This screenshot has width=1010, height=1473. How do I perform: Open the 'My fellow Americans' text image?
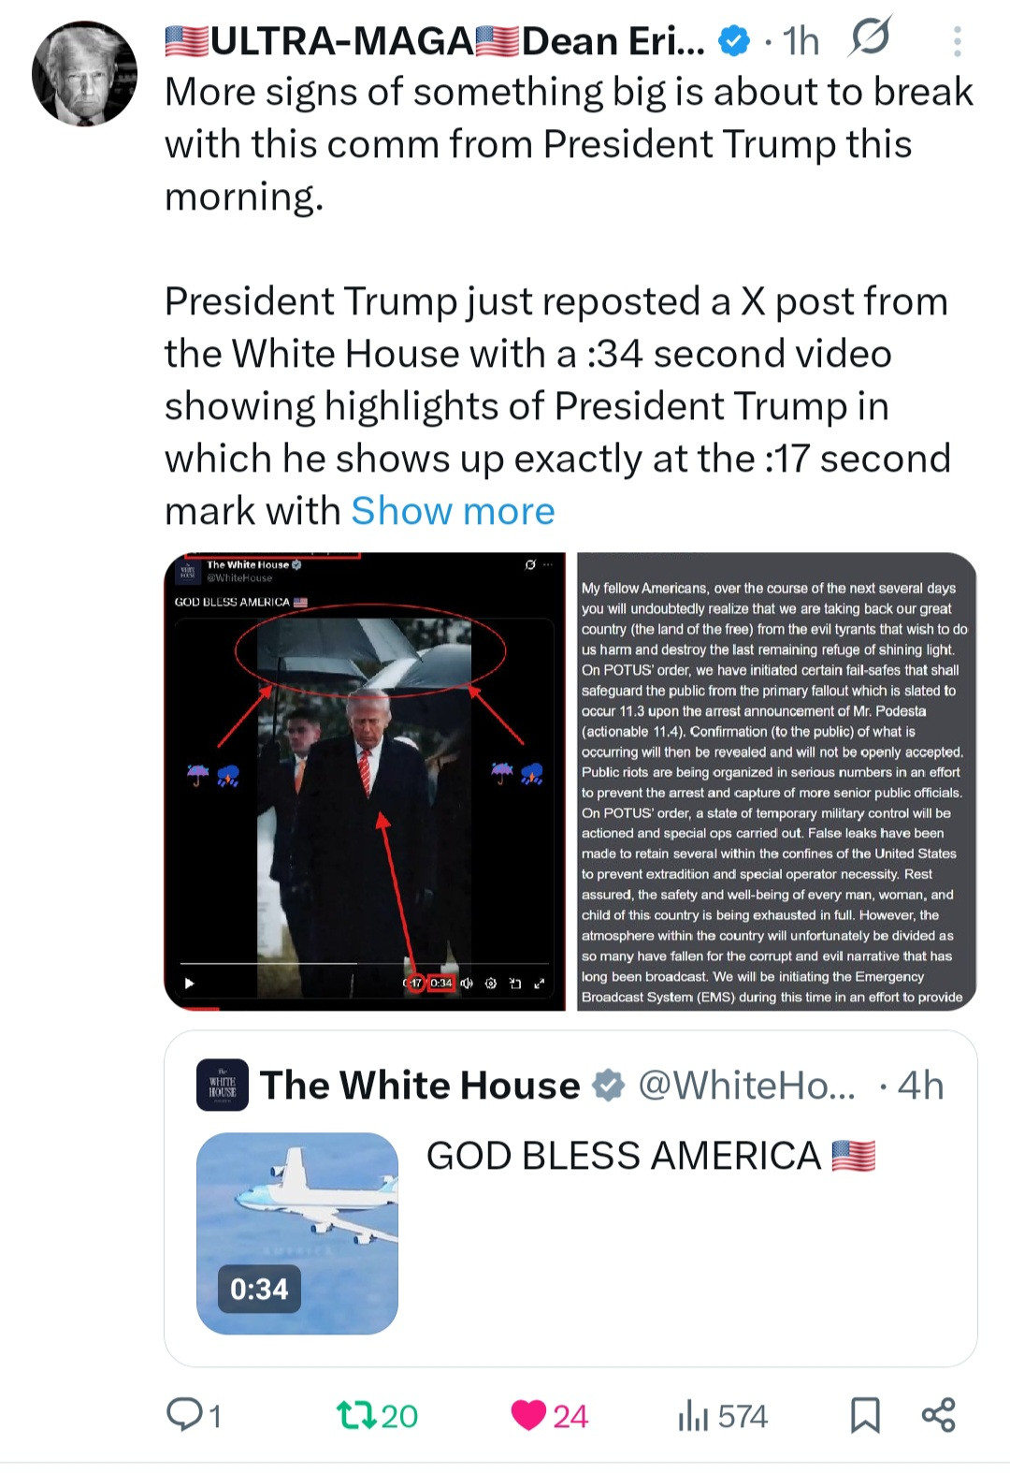coord(776,781)
